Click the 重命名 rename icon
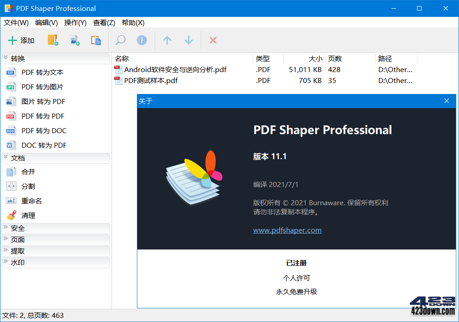The width and height of the screenshot is (459, 322). pos(11,201)
